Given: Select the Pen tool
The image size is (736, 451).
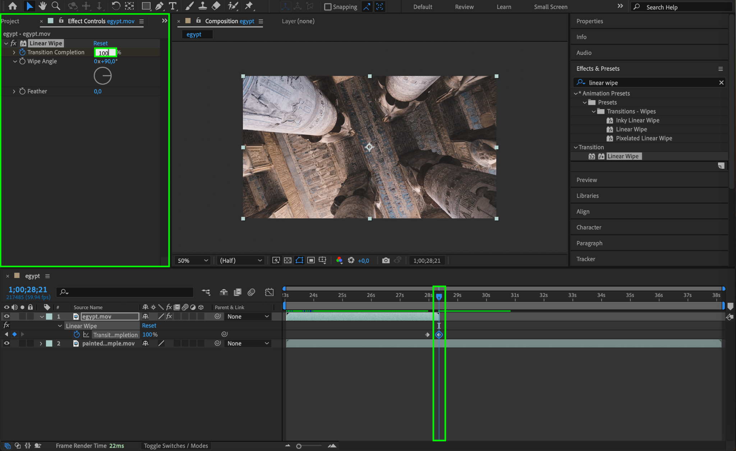Looking at the screenshot, I should click(159, 6).
